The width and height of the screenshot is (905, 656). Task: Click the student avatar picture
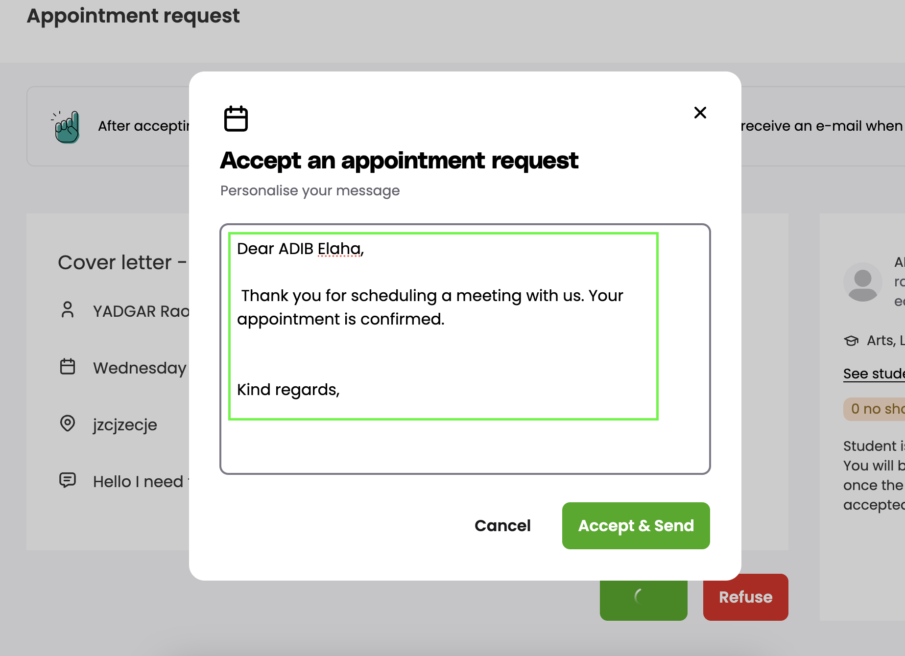click(x=862, y=282)
